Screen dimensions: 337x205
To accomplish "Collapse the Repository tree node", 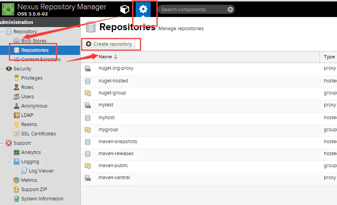I will [x=2, y=32].
